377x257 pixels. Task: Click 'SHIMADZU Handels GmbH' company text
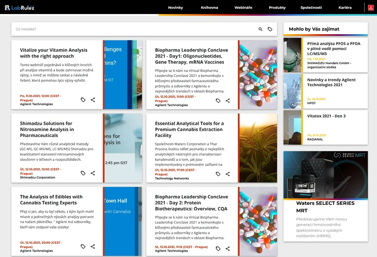pos(329,65)
